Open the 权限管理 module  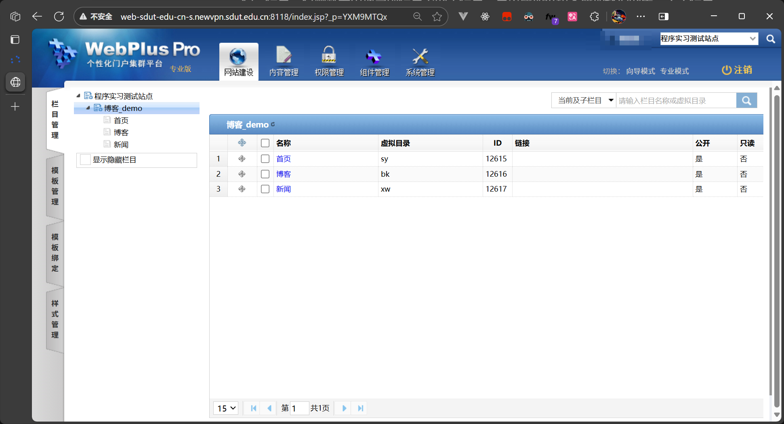tap(329, 61)
